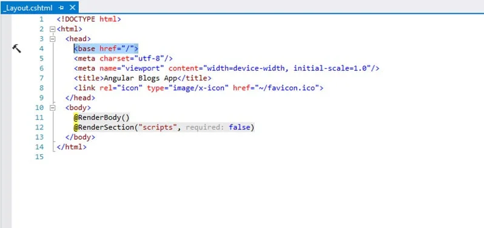Click the <!DOCTYPE html> declaration
This screenshot has height=228, width=484.
pos(89,19)
